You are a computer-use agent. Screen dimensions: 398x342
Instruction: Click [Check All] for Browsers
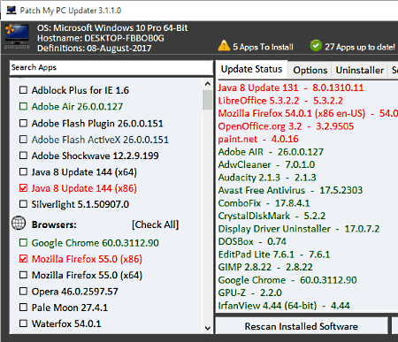156,224
